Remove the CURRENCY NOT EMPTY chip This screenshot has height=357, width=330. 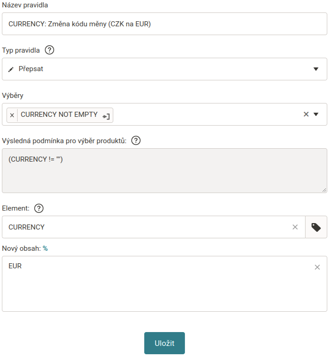(x=12, y=115)
